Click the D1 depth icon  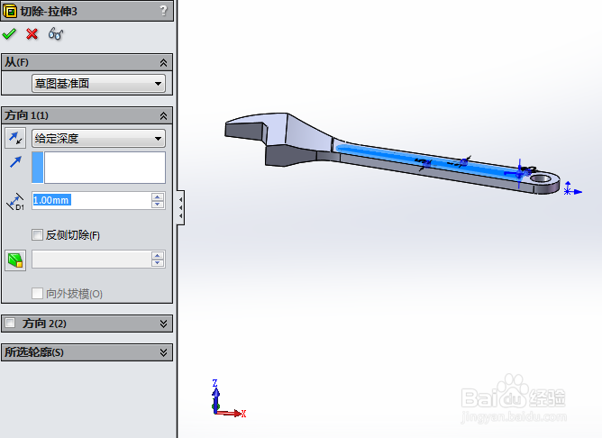pos(15,201)
